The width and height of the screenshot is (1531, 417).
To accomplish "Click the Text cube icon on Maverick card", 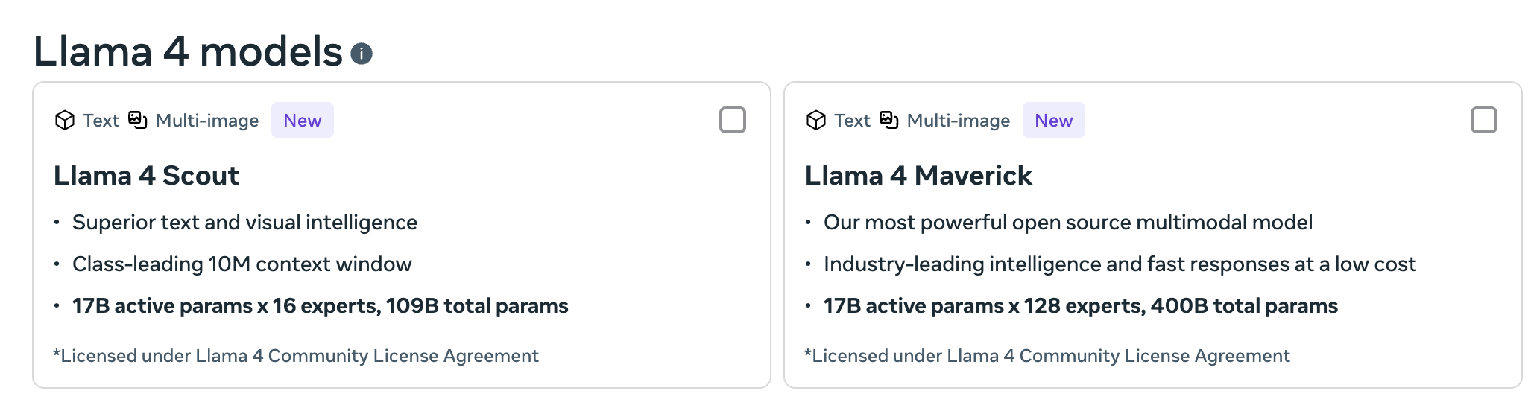I will click(x=816, y=120).
